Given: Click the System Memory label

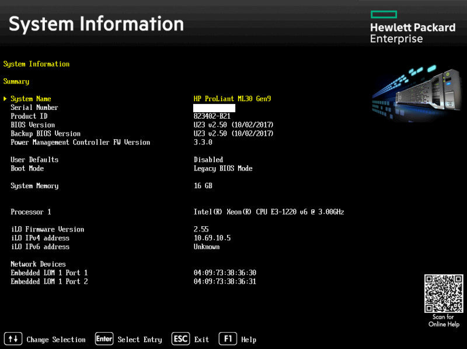Looking at the screenshot, I should point(34,186).
